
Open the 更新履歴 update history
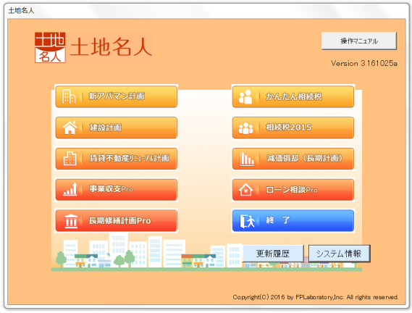(273, 254)
